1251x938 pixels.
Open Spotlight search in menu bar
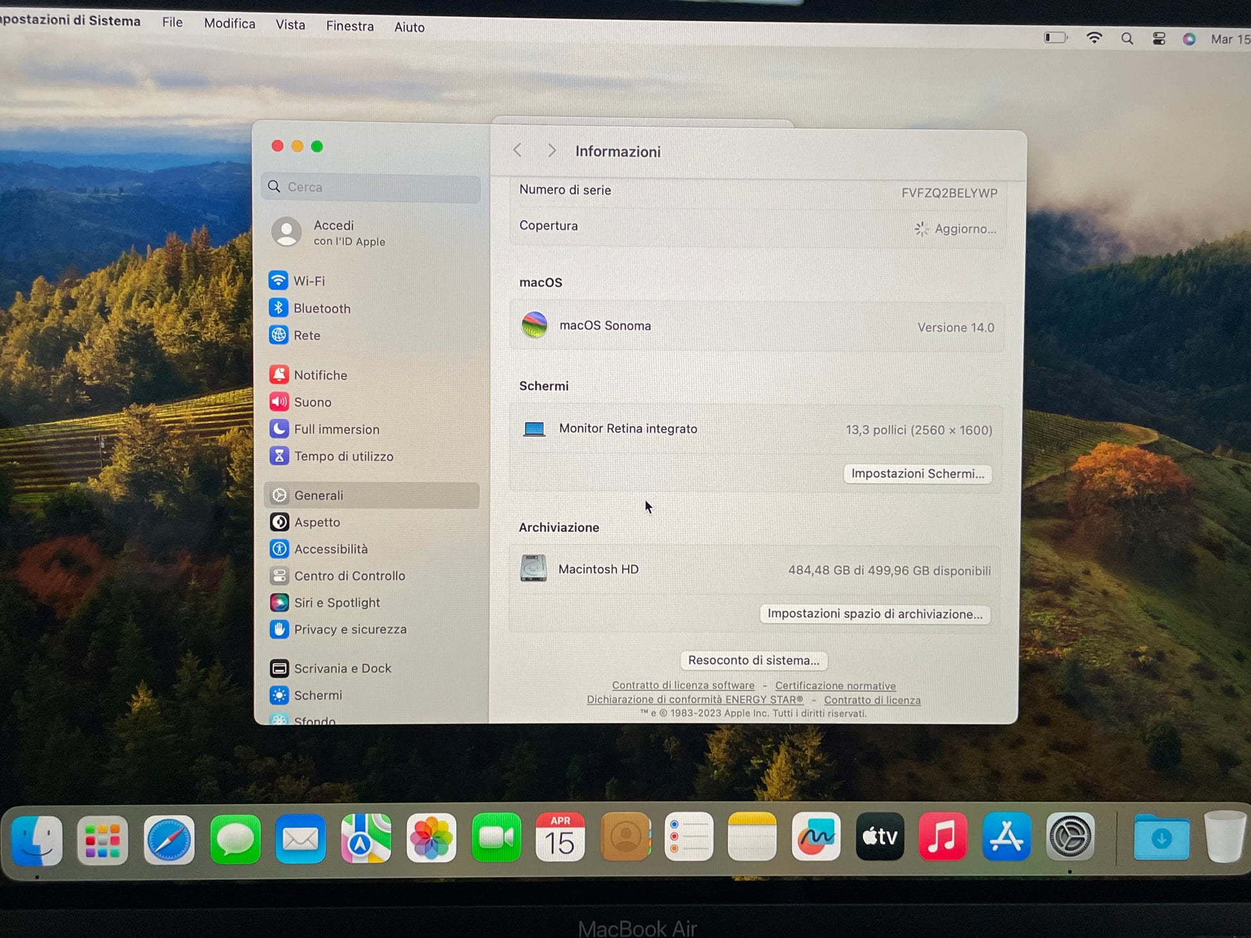pos(1127,39)
